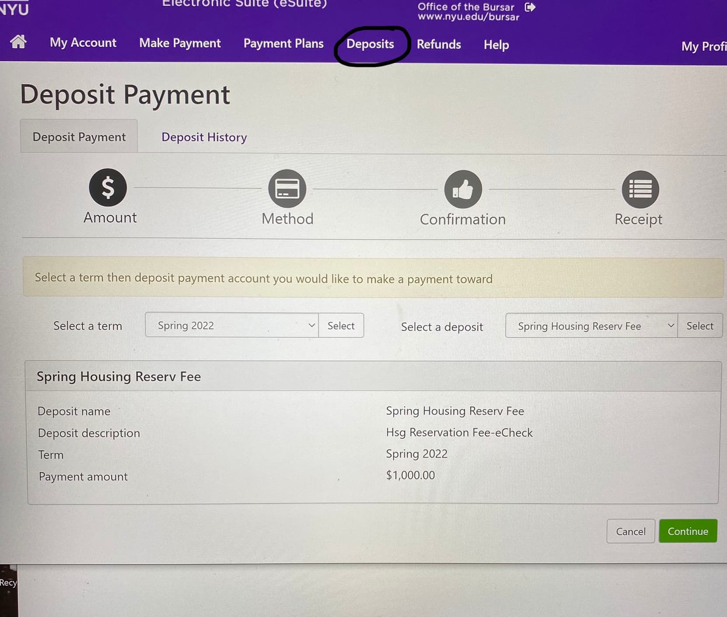Open the Spring 2022 term dropdown
727x617 pixels.
click(232, 325)
